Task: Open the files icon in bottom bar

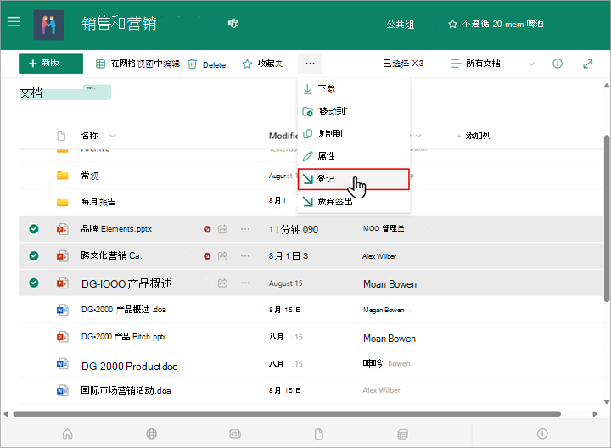Action: [x=319, y=434]
